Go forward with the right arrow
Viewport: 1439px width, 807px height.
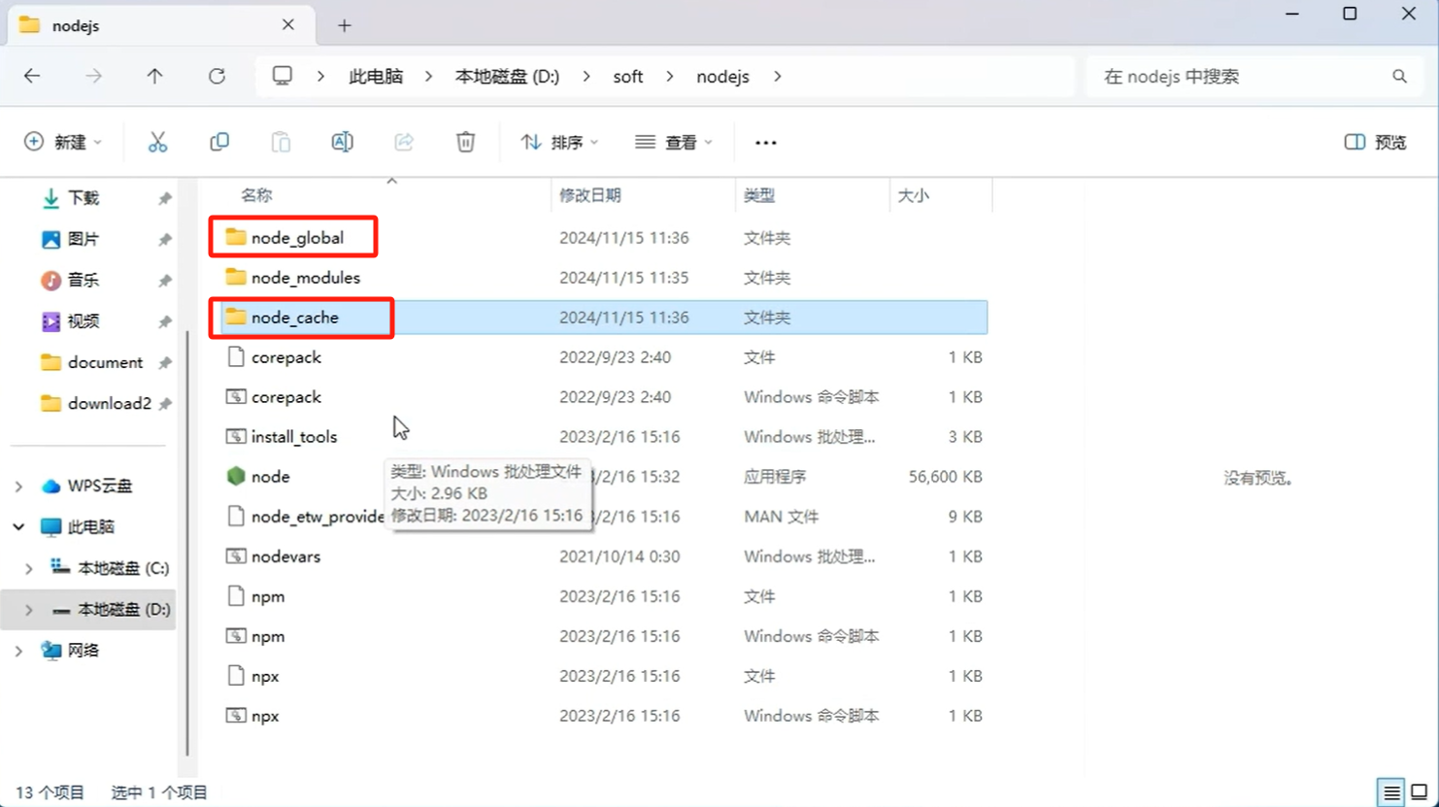pyautogui.click(x=93, y=76)
